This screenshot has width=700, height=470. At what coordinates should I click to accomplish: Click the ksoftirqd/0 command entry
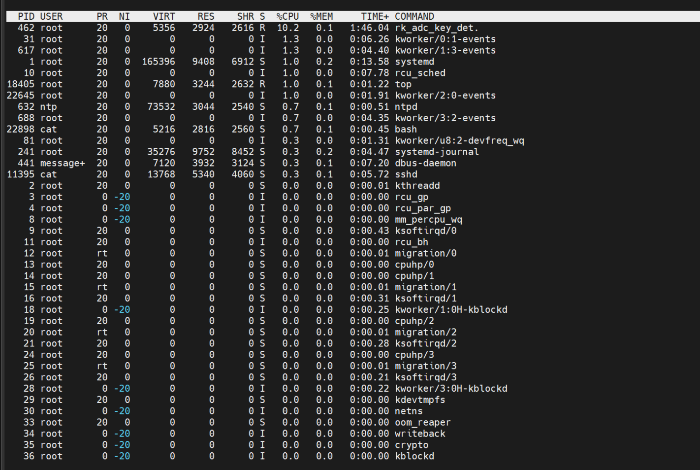pyautogui.click(x=425, y=231)
